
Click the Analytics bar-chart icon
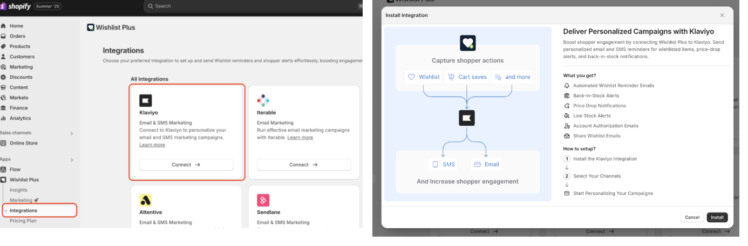point(3,118)
